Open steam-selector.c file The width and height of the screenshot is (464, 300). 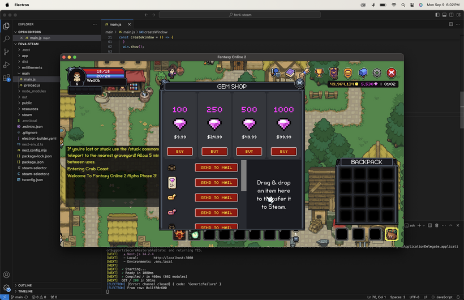point(36,174)
